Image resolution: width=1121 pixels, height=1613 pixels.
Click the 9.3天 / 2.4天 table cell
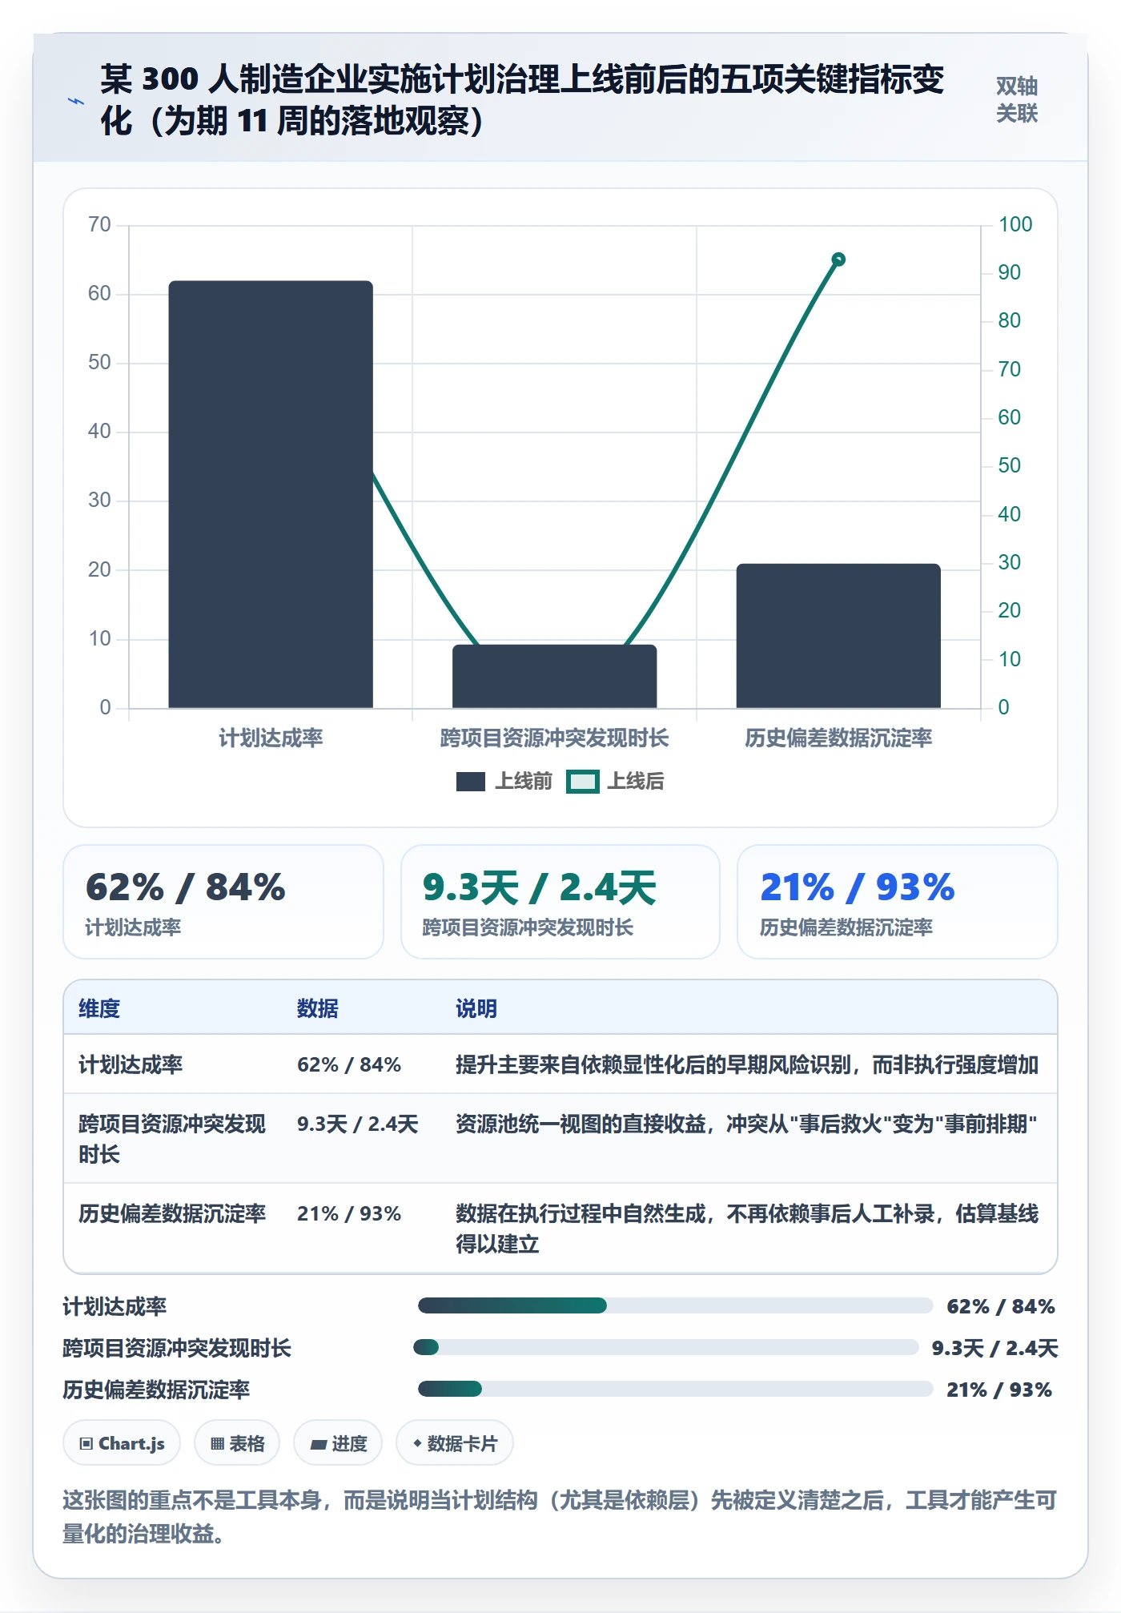click(358, 1124)
